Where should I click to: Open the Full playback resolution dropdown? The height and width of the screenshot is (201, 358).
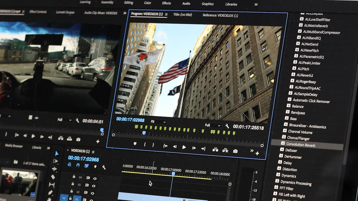pyautogui.click(x=212, y=125)
